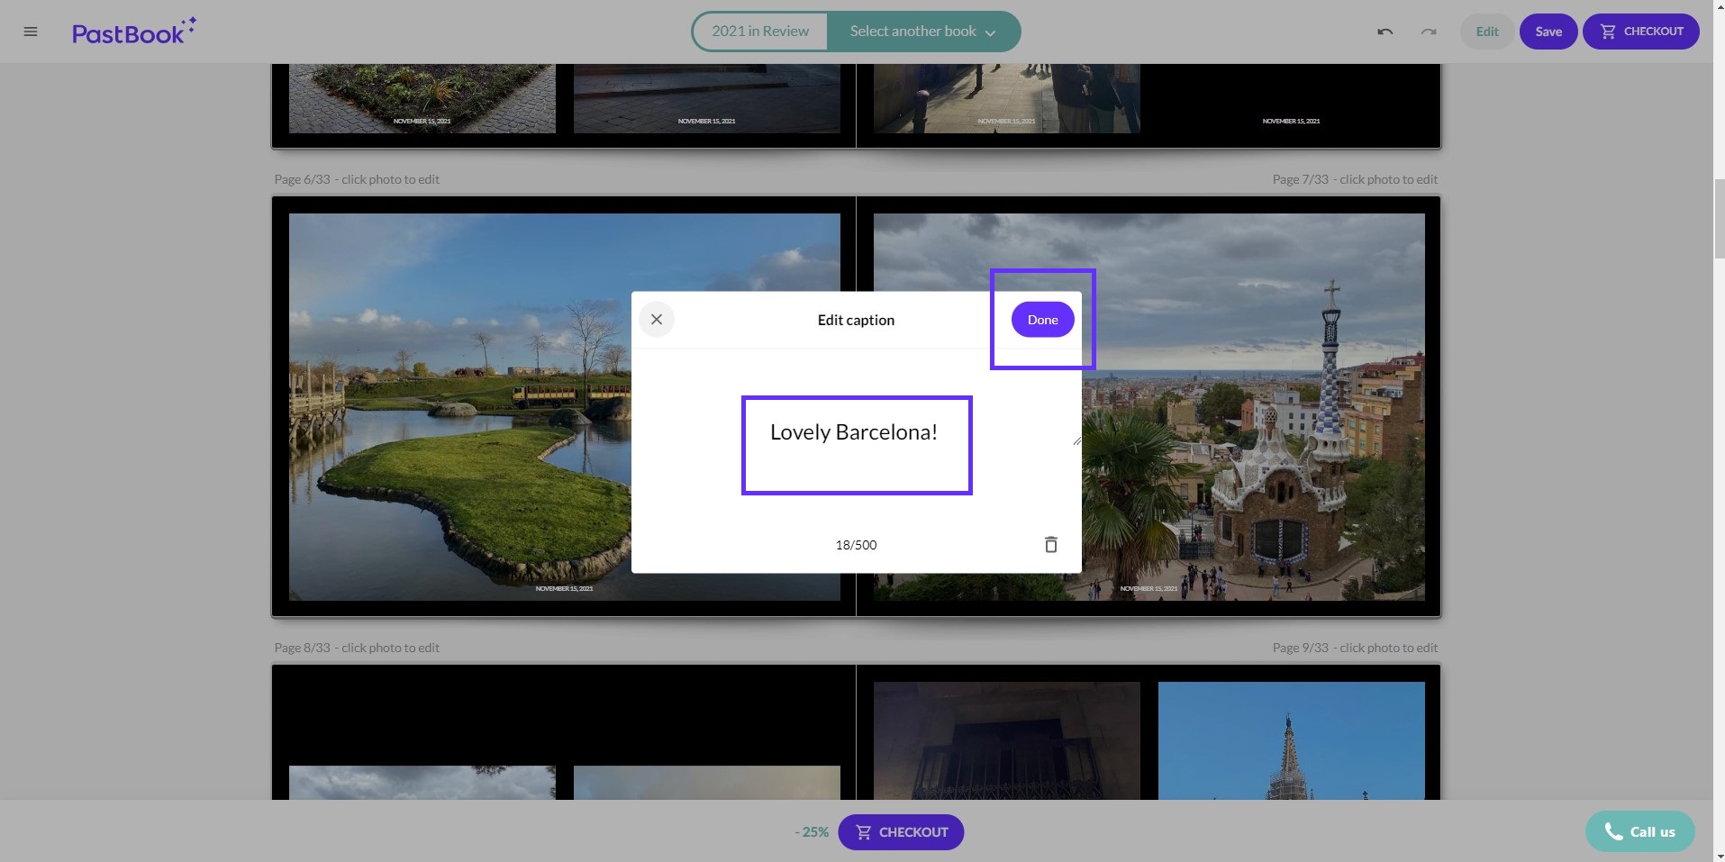The height and width of the screenshot is (862, 1725).
Task: Save the photo book
Action: point(1548,32)
